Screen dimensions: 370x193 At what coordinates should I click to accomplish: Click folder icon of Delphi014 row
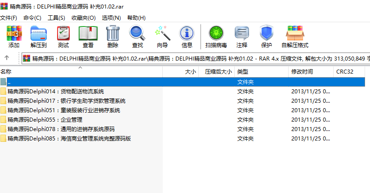coord(3,92)
